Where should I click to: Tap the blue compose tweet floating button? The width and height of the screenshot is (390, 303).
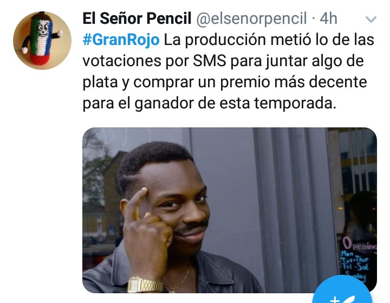342,290
